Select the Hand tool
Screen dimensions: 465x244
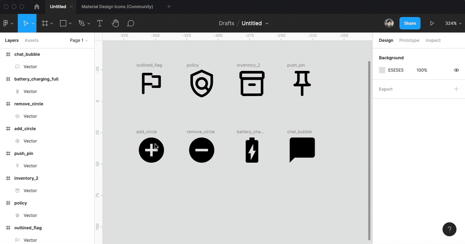coord(115,23)
